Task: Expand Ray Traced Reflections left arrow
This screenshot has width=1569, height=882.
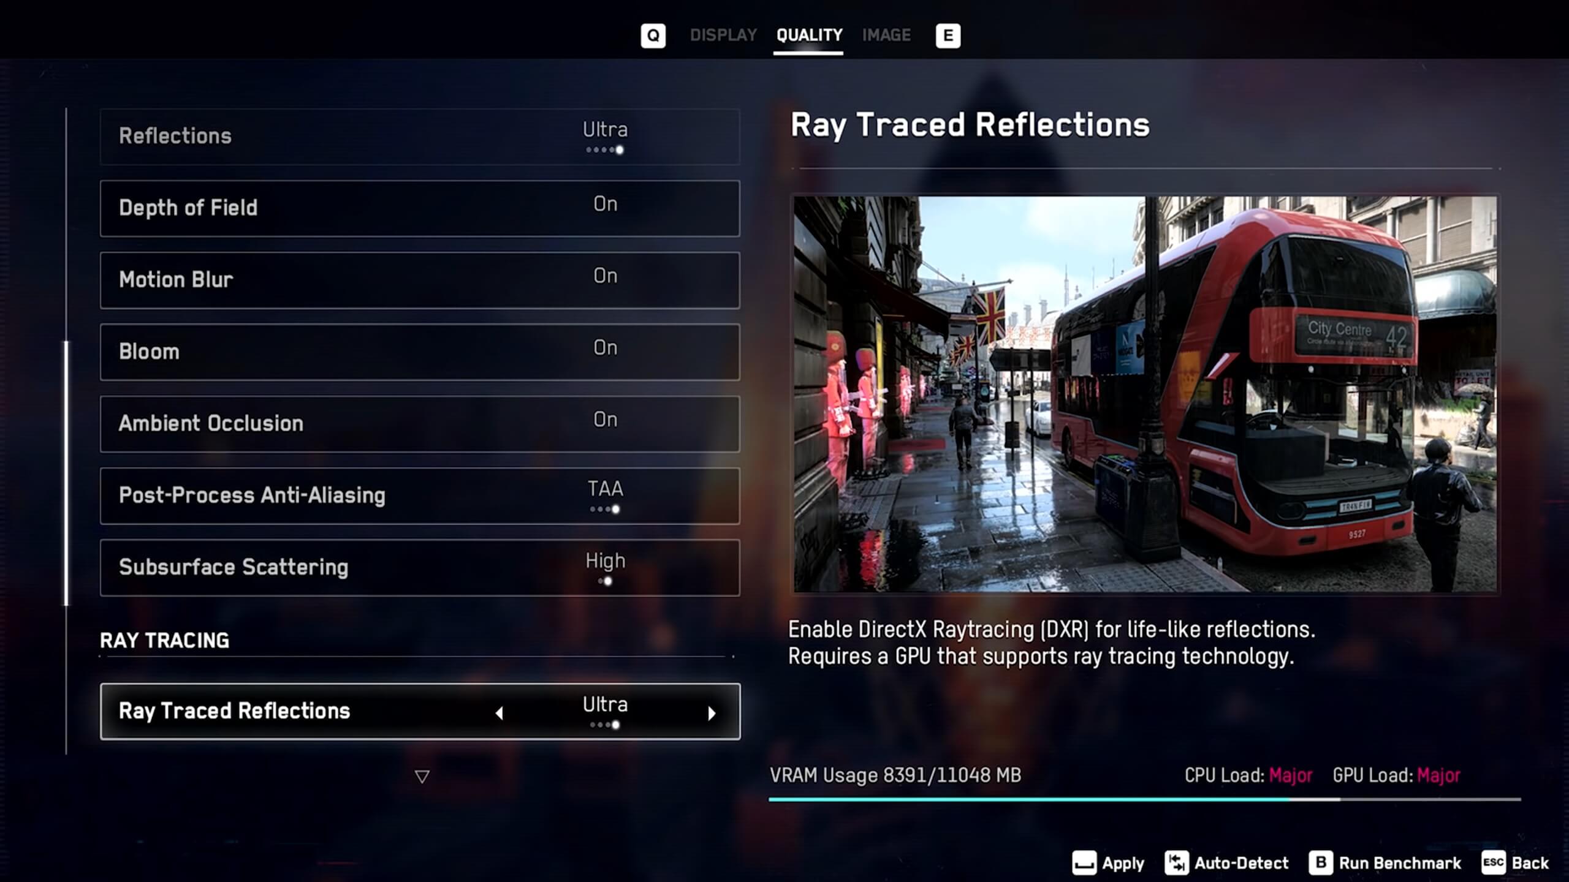Action: pyautogui.click(x=500, y=712)
